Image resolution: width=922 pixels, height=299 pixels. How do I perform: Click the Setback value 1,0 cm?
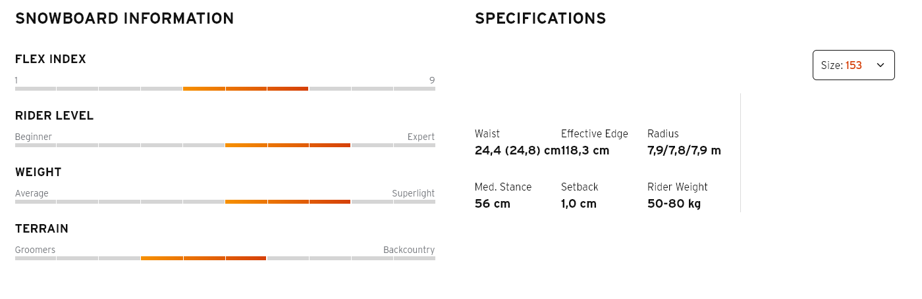[579, 204]
